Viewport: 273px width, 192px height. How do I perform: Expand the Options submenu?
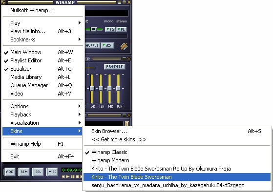point(43,106)
